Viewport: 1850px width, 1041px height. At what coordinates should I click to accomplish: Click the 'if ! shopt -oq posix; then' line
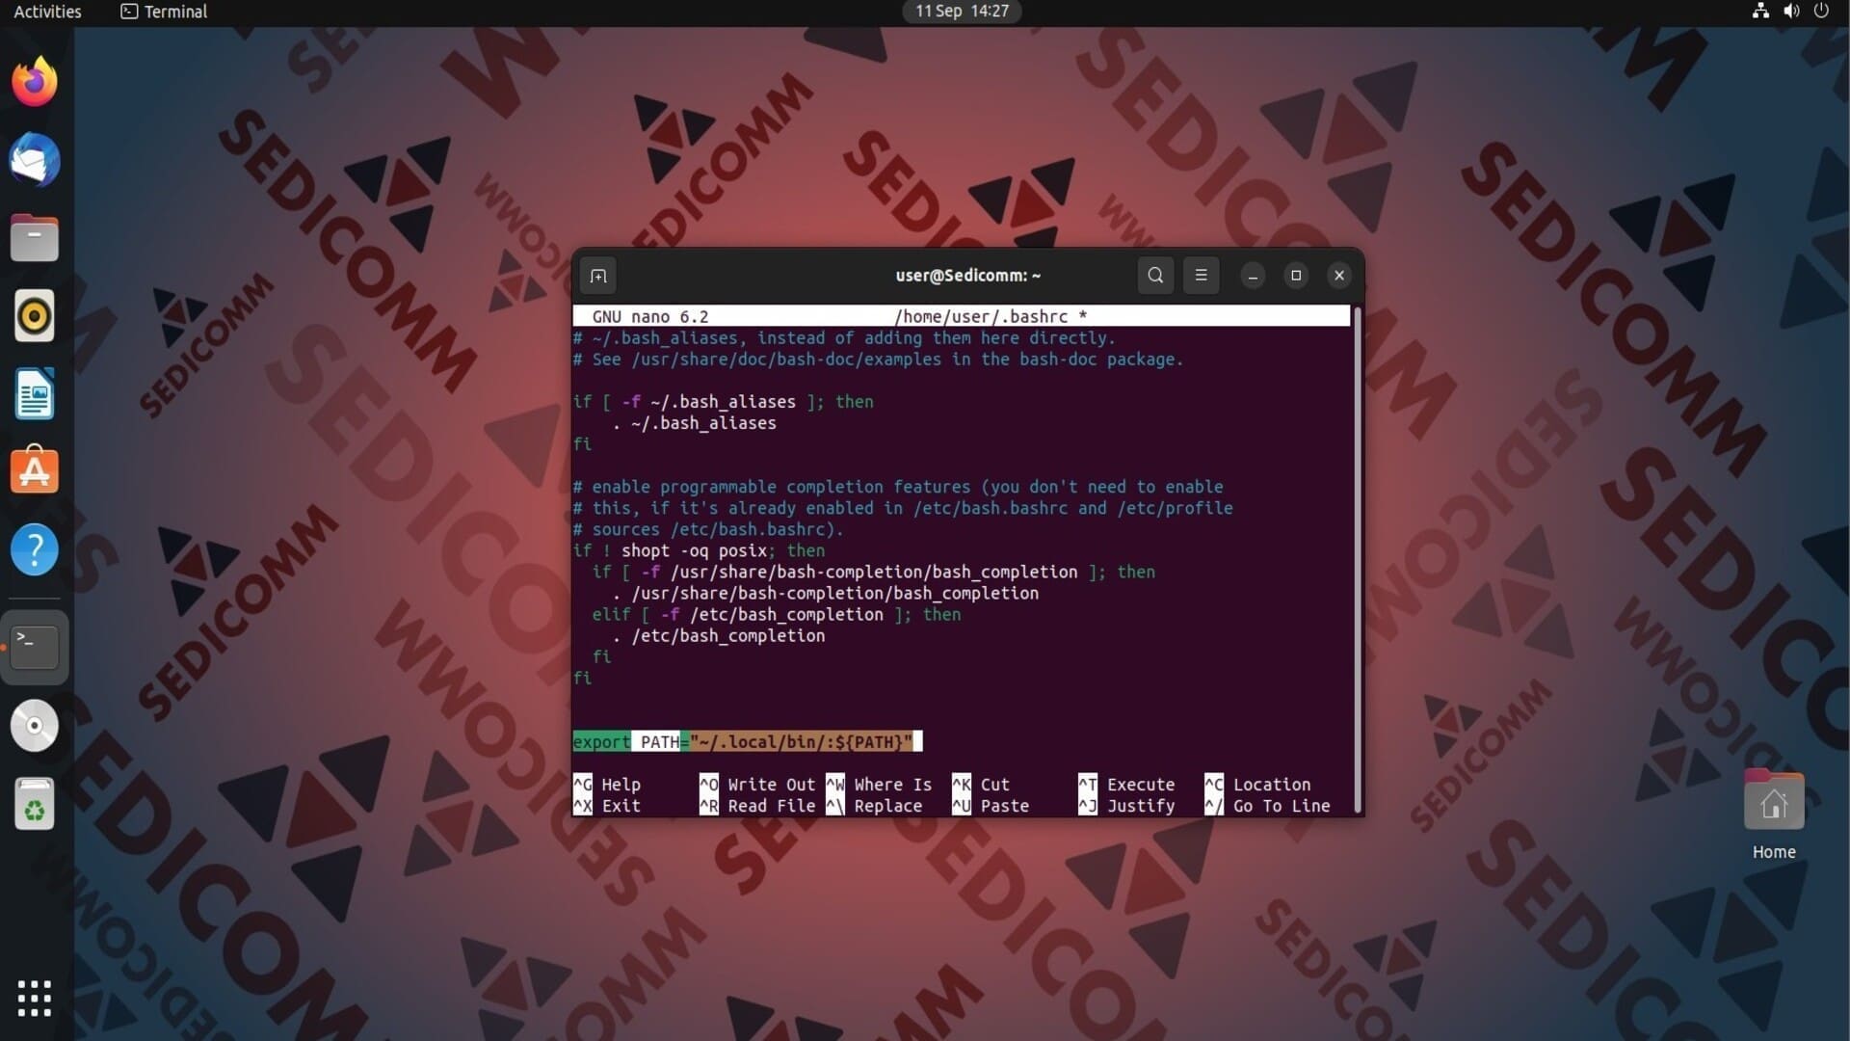[x=700, y=550]
